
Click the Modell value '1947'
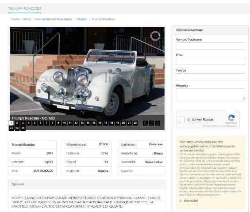pyautogui.click(x=50, y=153)
